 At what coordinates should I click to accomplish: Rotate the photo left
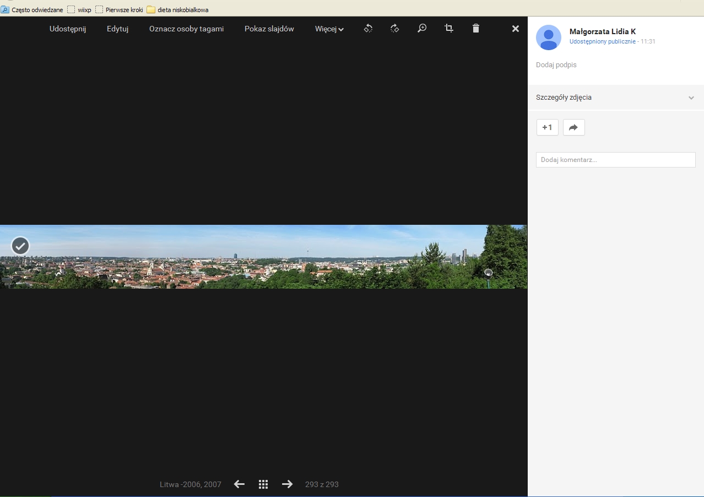pos(368,29)
